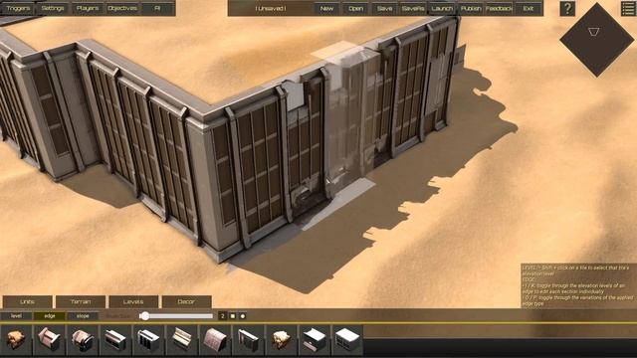Screen dimensions: 637x358
Task: Open the Feedback button
Action: [500, 8]
